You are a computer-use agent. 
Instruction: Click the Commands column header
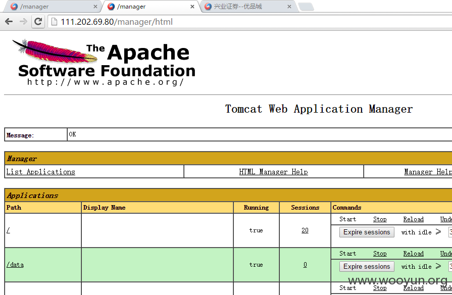[x=347, y=207]
